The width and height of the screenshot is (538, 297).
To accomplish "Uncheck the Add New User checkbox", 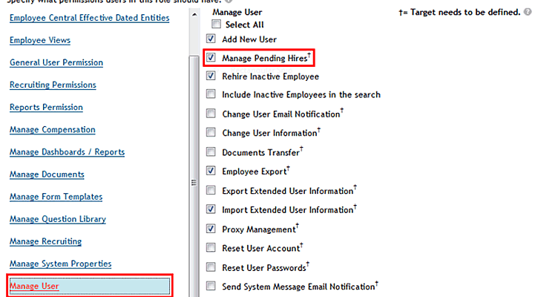I will 211,39.
